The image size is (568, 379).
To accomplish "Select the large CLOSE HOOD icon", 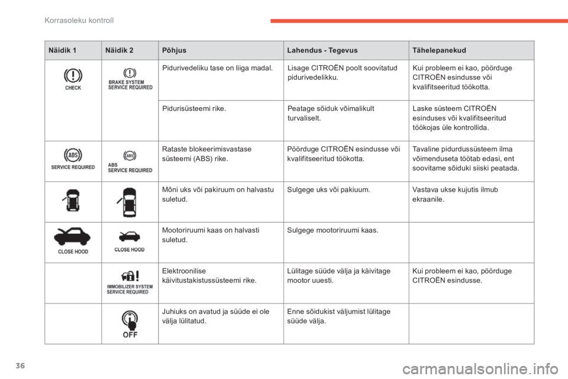I will [72, 241].
